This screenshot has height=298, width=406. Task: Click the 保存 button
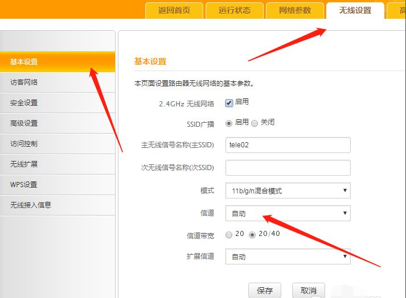(265, 291)
